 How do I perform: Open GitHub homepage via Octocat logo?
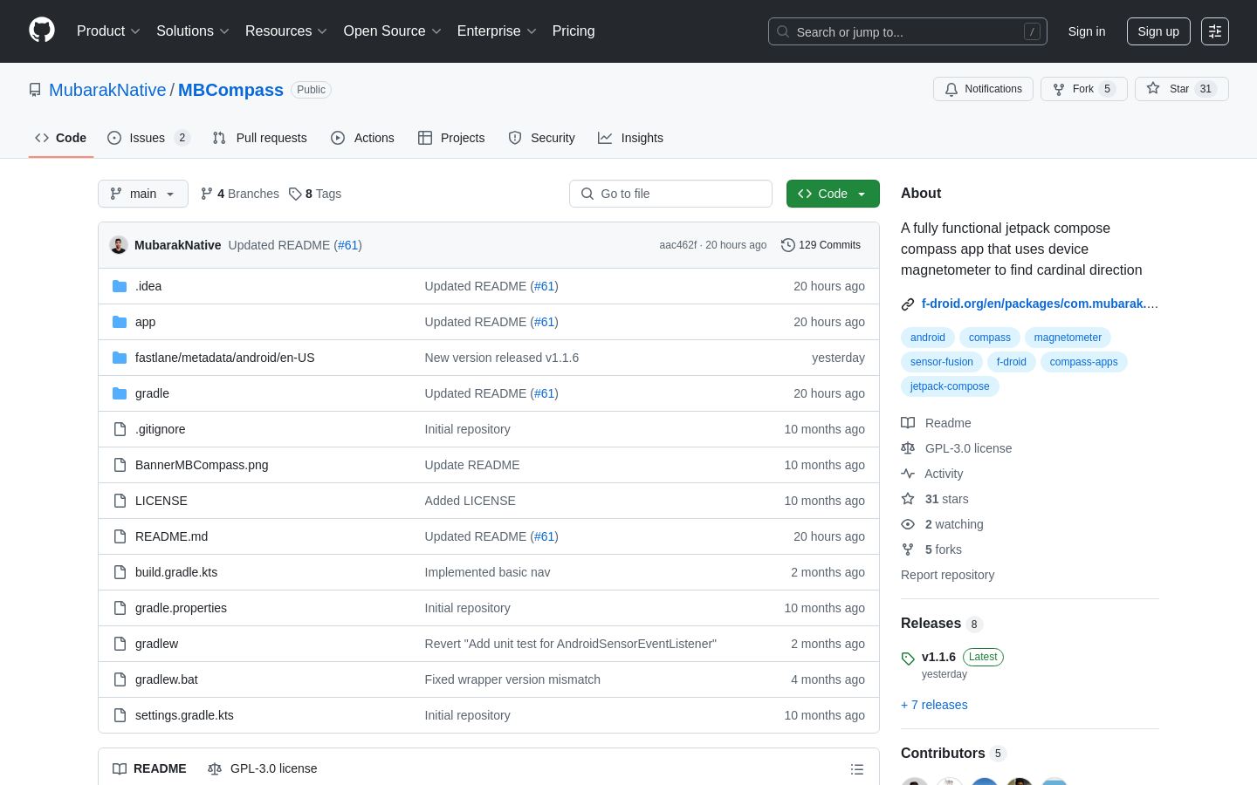click(x=42, y=31)
